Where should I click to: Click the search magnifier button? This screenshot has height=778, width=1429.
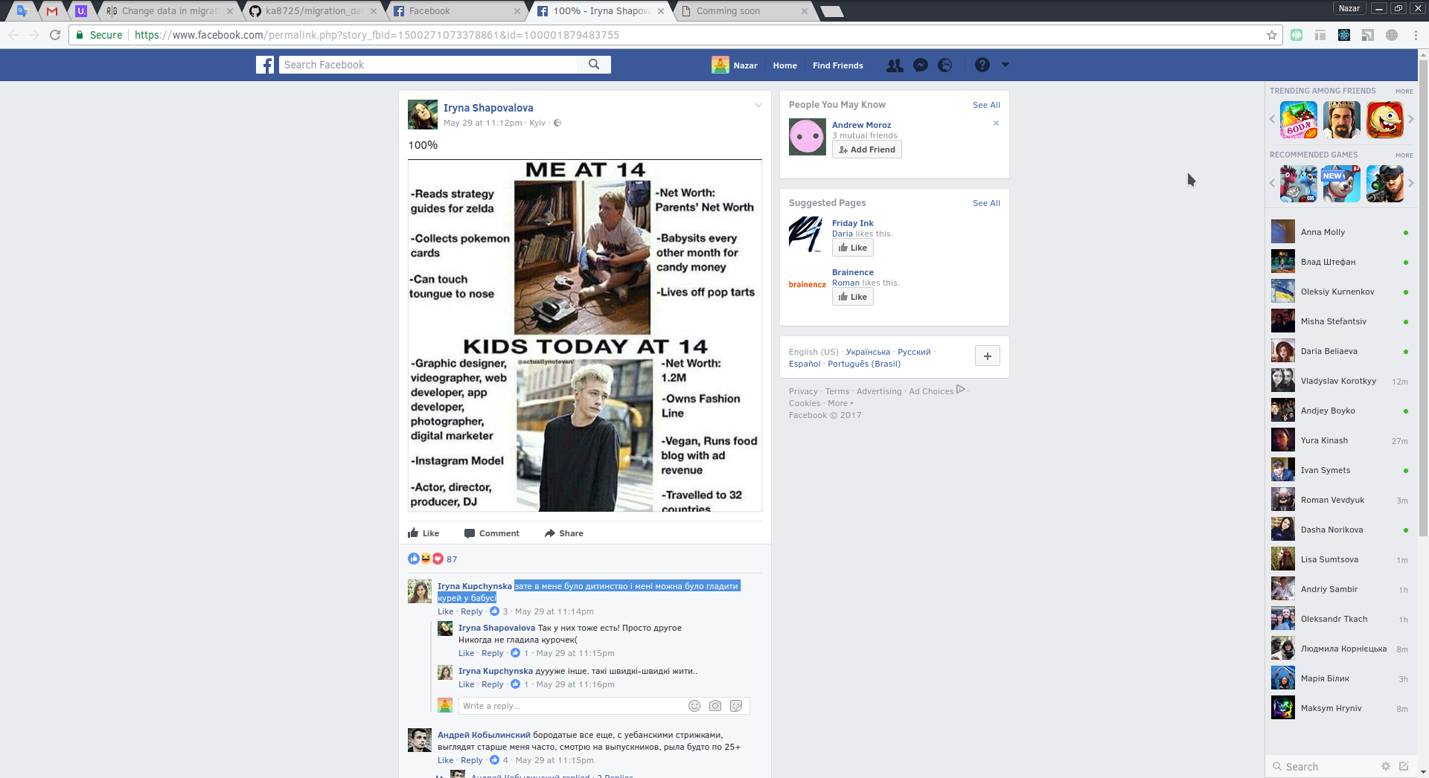tap(594, 65)
